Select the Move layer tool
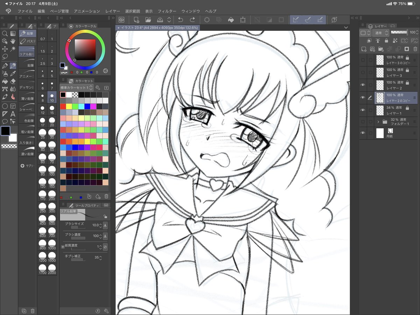This screenshot has width=420, height=315. (5, 49)
